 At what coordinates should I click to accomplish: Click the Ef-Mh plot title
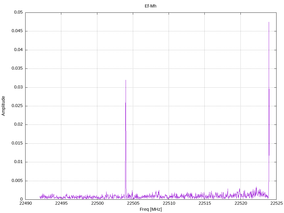click(151, 6)
